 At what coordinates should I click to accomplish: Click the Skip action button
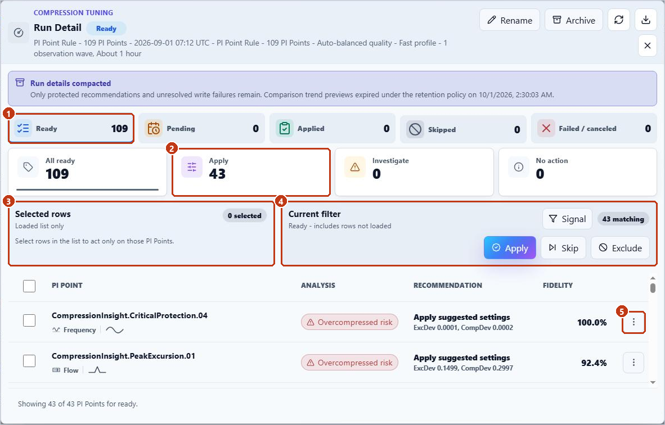[x=563, y=247]
